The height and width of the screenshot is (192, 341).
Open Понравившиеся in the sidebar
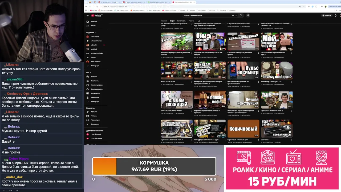[97, 89]
